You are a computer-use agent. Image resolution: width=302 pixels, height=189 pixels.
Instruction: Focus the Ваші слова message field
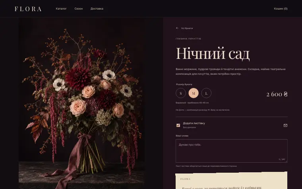tap(232, 151)
